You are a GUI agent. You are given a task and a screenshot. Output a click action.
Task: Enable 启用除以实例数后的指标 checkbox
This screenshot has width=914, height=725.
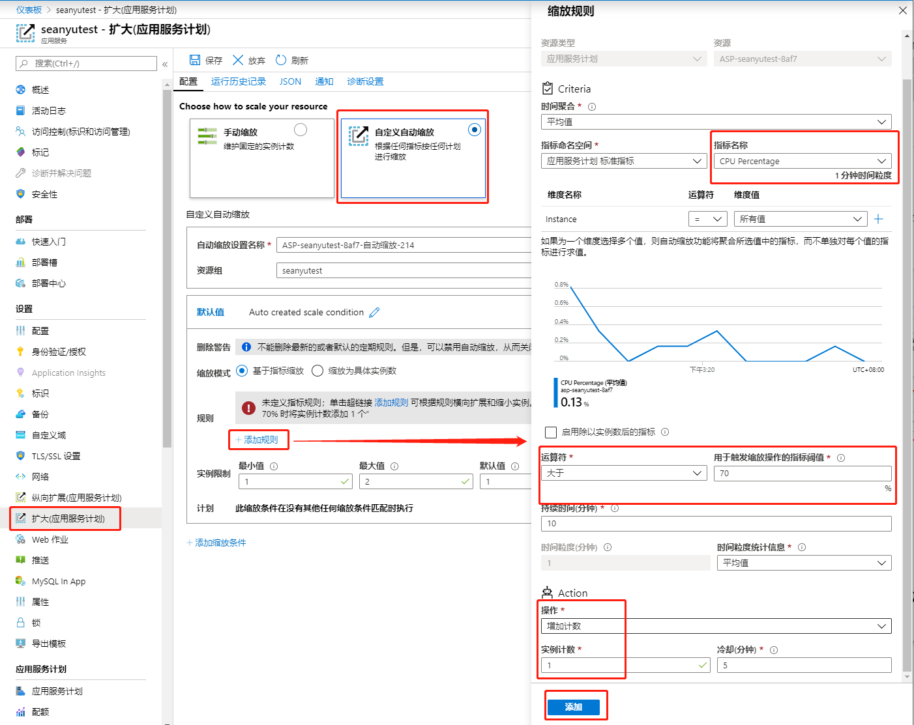pos(550,431)
